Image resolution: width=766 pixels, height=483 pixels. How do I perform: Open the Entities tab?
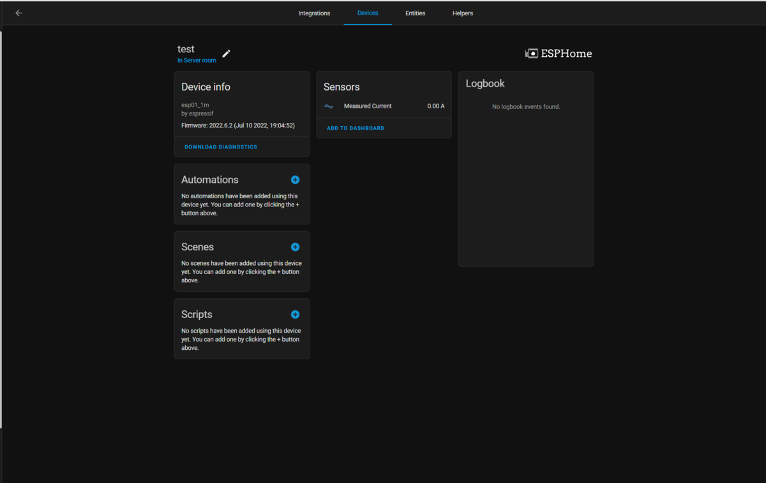pos(415,13)
